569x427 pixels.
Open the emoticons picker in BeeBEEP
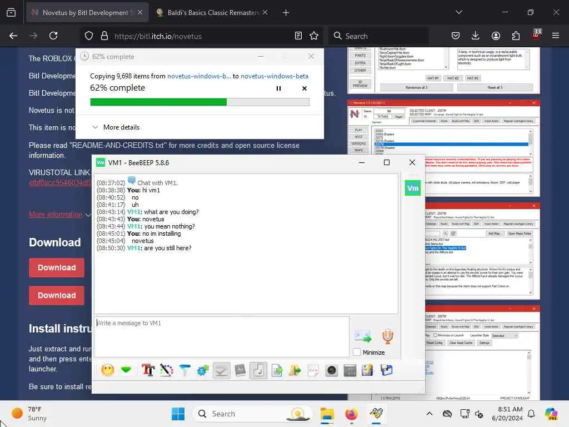107,370
